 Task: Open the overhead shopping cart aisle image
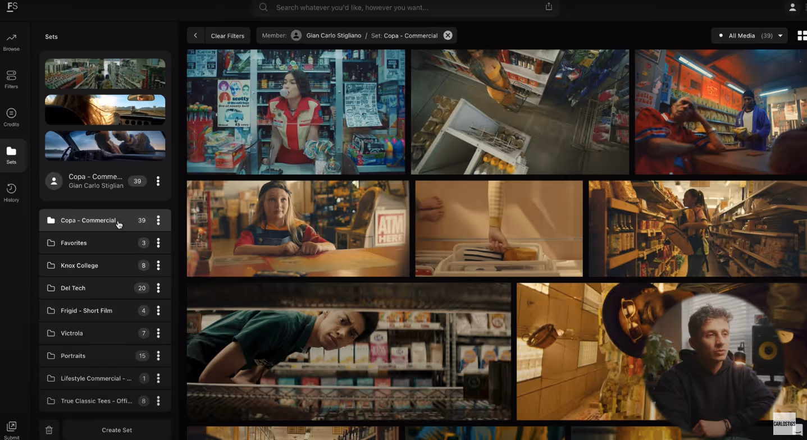point(520,112)
